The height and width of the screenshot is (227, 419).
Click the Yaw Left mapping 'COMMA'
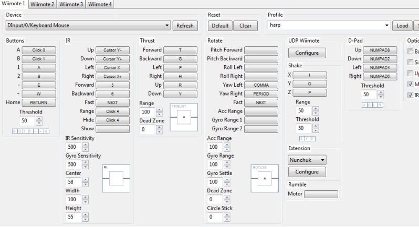261,85
